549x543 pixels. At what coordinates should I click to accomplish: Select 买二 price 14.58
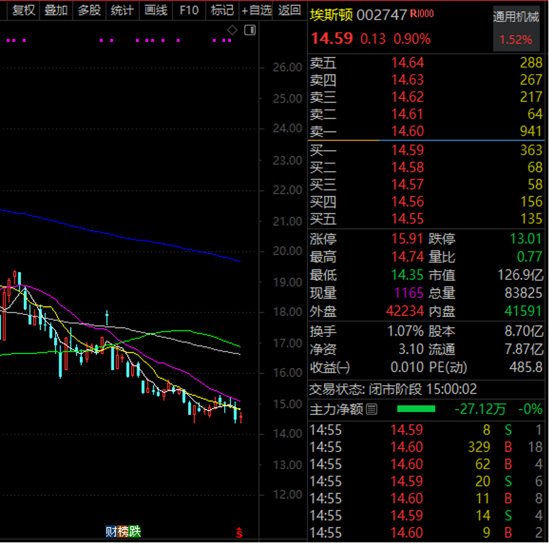click(x=408, y=168)
